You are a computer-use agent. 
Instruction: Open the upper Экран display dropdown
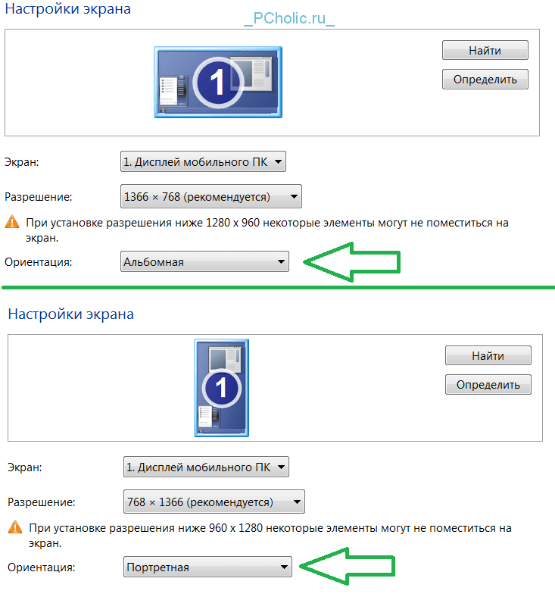(203, 162)
